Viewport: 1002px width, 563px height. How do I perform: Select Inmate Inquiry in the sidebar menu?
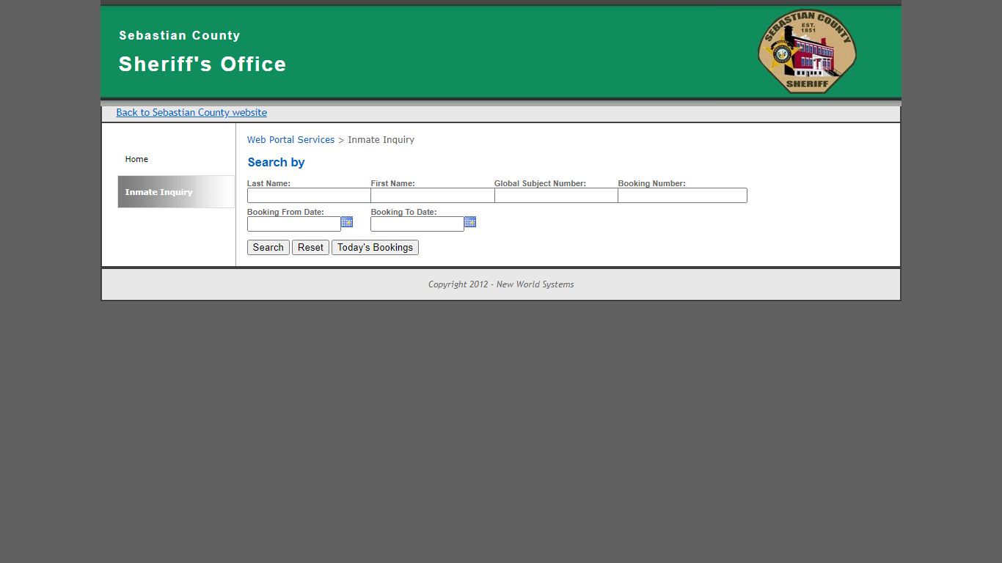[176, 192]
